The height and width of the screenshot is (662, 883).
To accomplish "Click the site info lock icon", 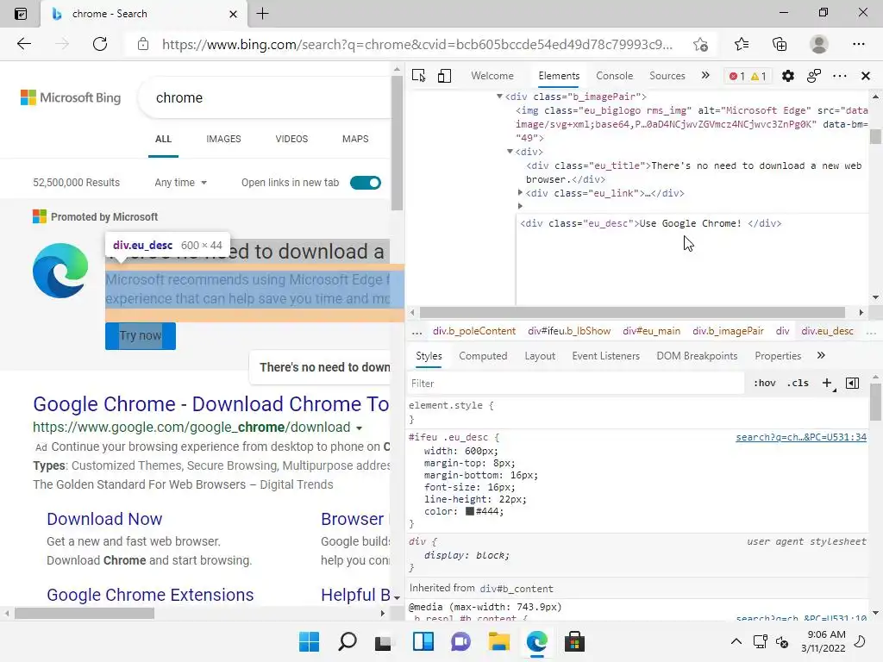I will [x=143, y=44].
